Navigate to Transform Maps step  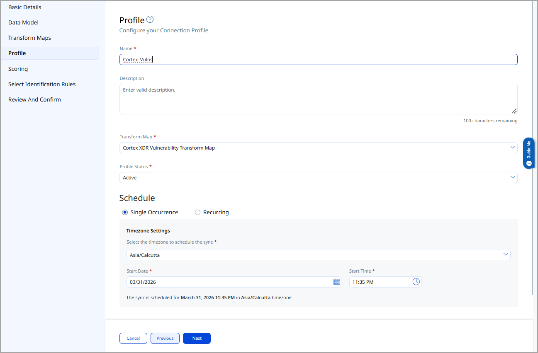pos(29,38)
